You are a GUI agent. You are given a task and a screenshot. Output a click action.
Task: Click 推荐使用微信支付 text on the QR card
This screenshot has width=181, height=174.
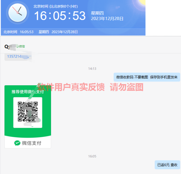[28, 92]
